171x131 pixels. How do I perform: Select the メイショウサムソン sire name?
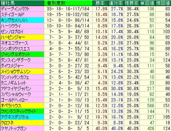(15, 71)
